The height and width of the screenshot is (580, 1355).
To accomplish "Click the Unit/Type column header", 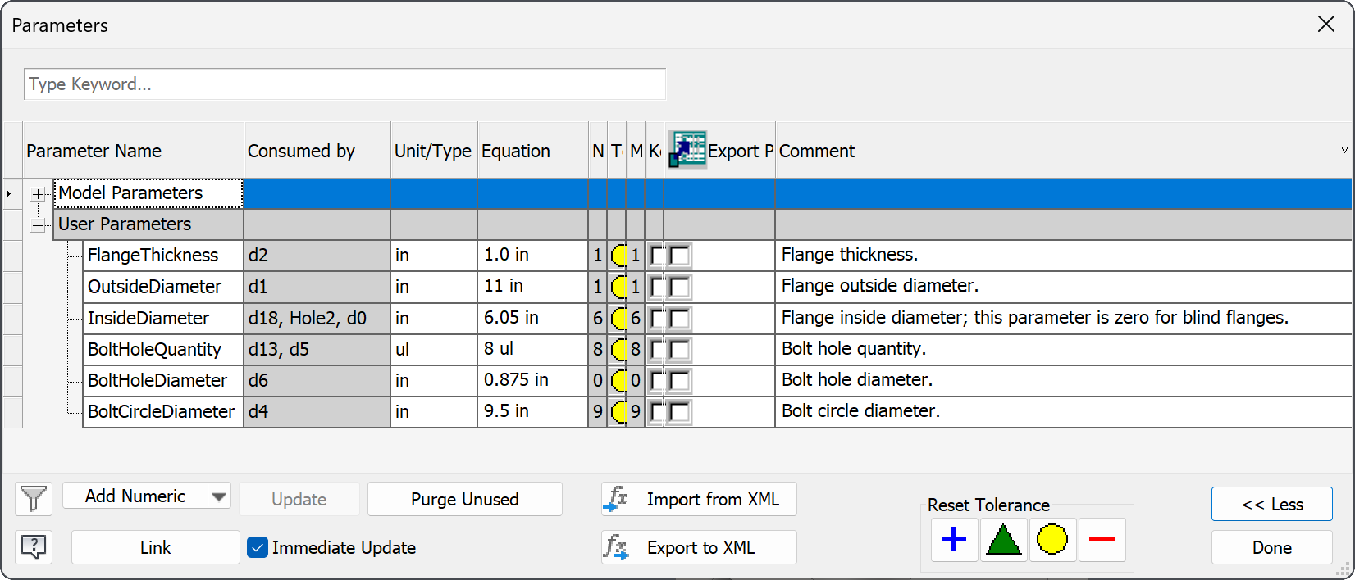I will (434, 151).
